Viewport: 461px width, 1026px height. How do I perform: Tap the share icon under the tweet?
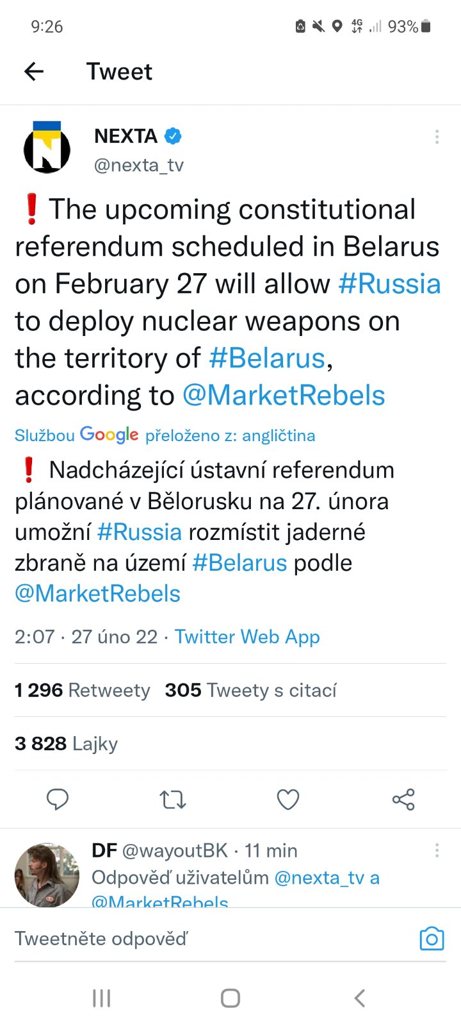pos(403,800)
